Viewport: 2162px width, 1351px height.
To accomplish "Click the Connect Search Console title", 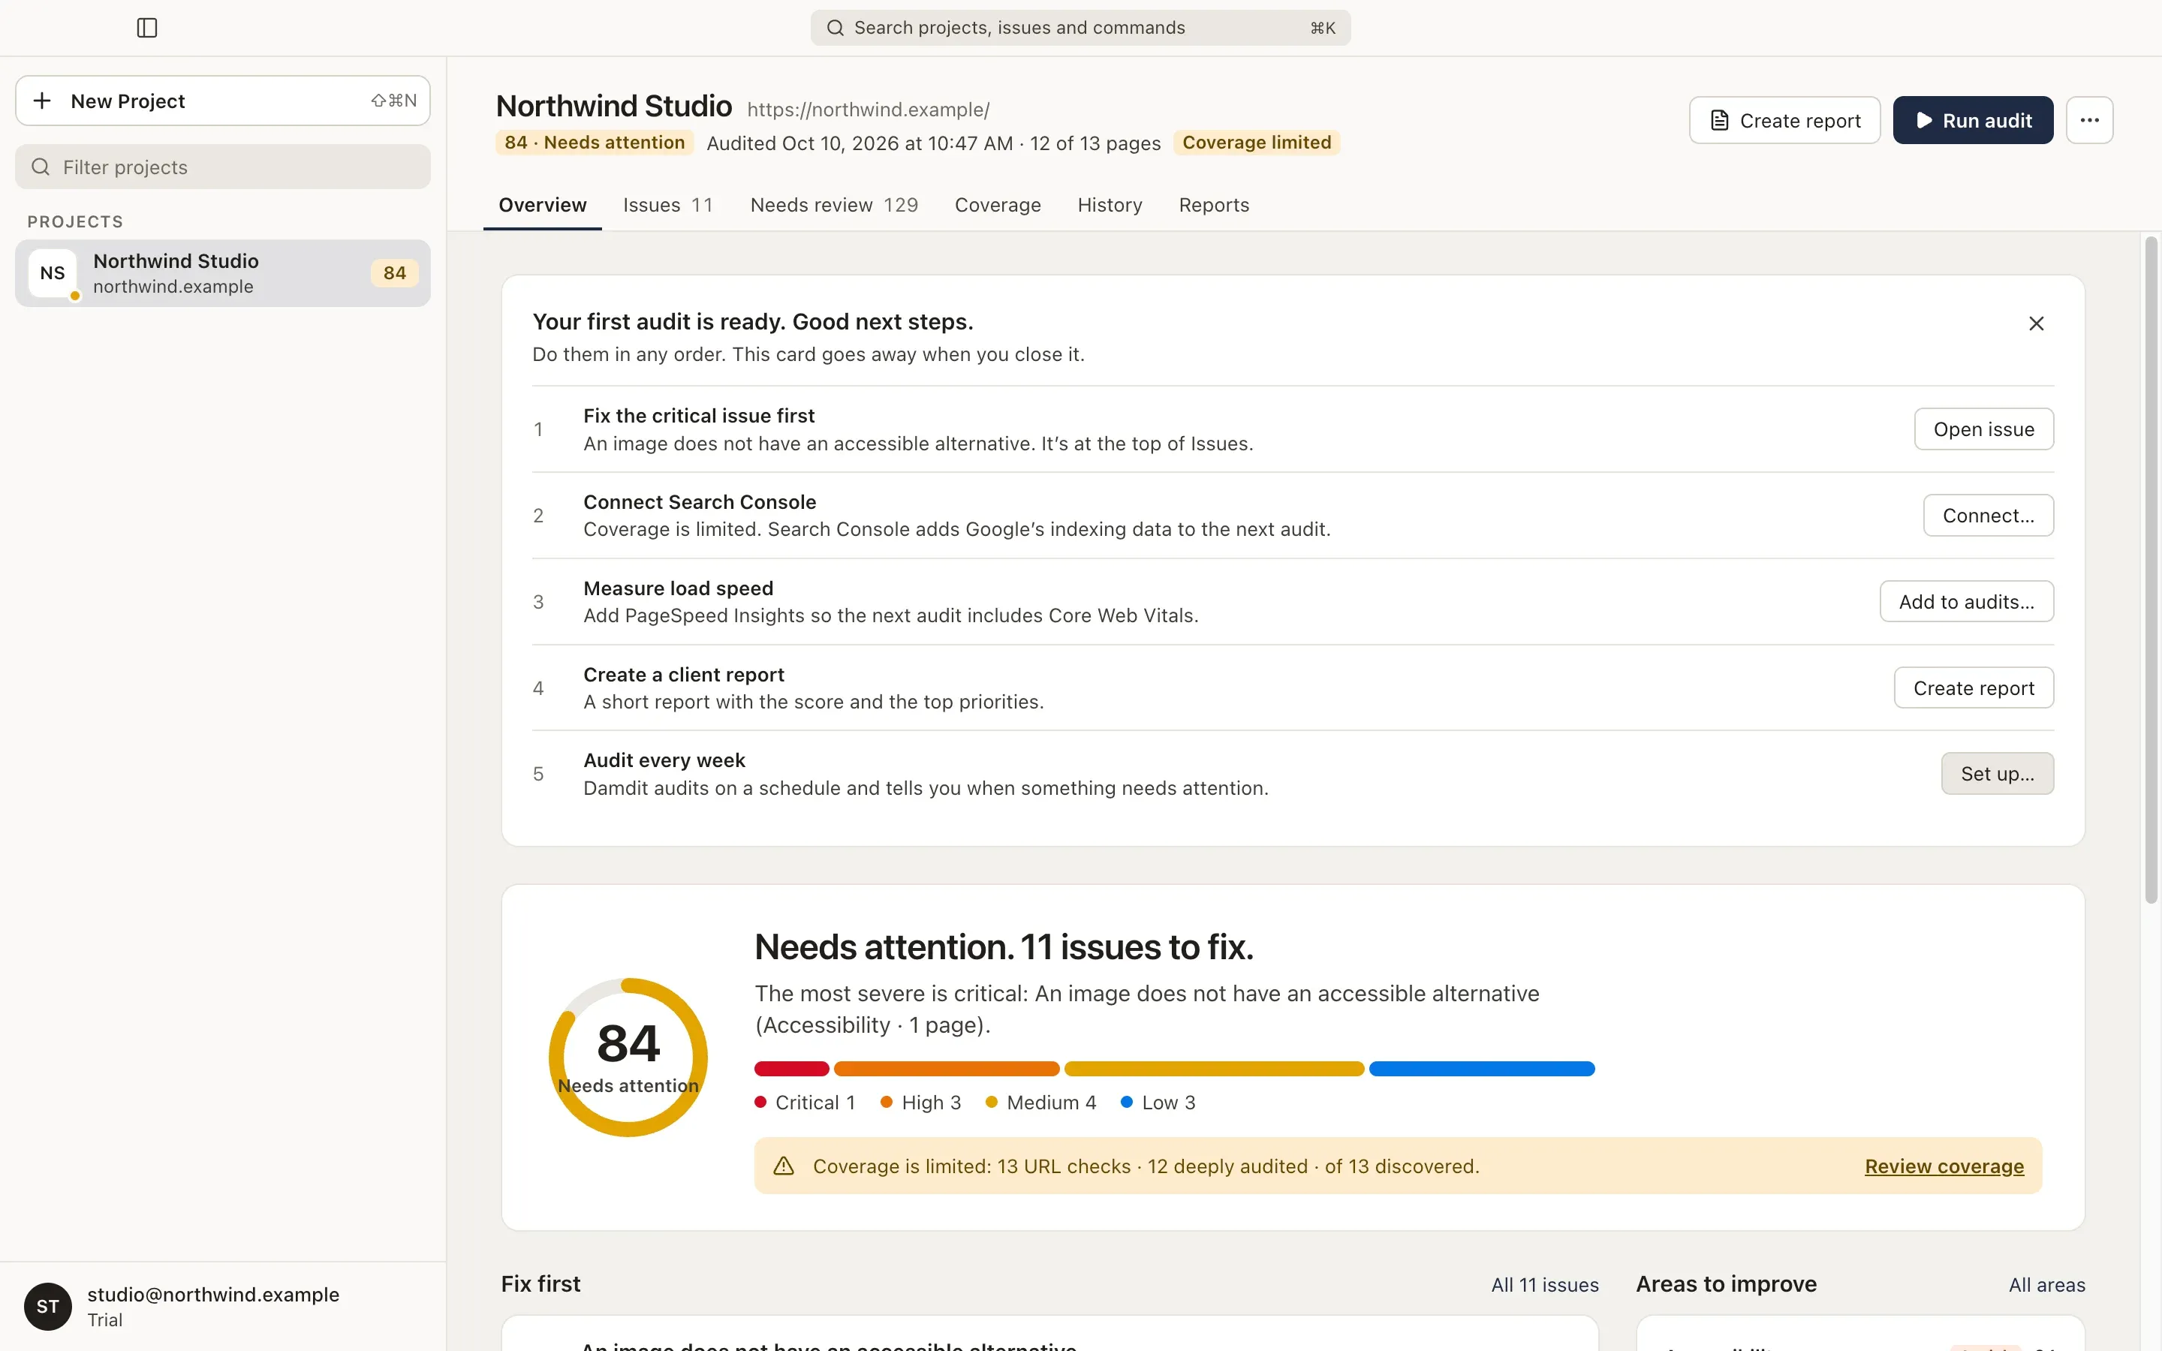I will point(700,502).
